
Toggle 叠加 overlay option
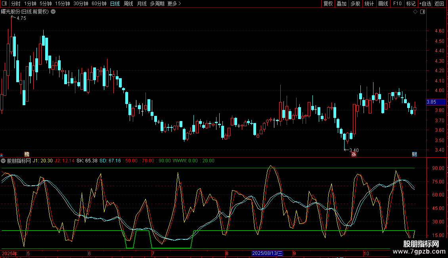pos(341,4)
